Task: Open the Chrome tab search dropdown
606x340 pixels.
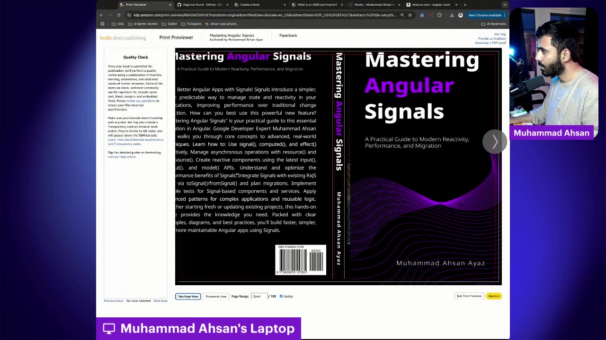Action: click(505, 5)
